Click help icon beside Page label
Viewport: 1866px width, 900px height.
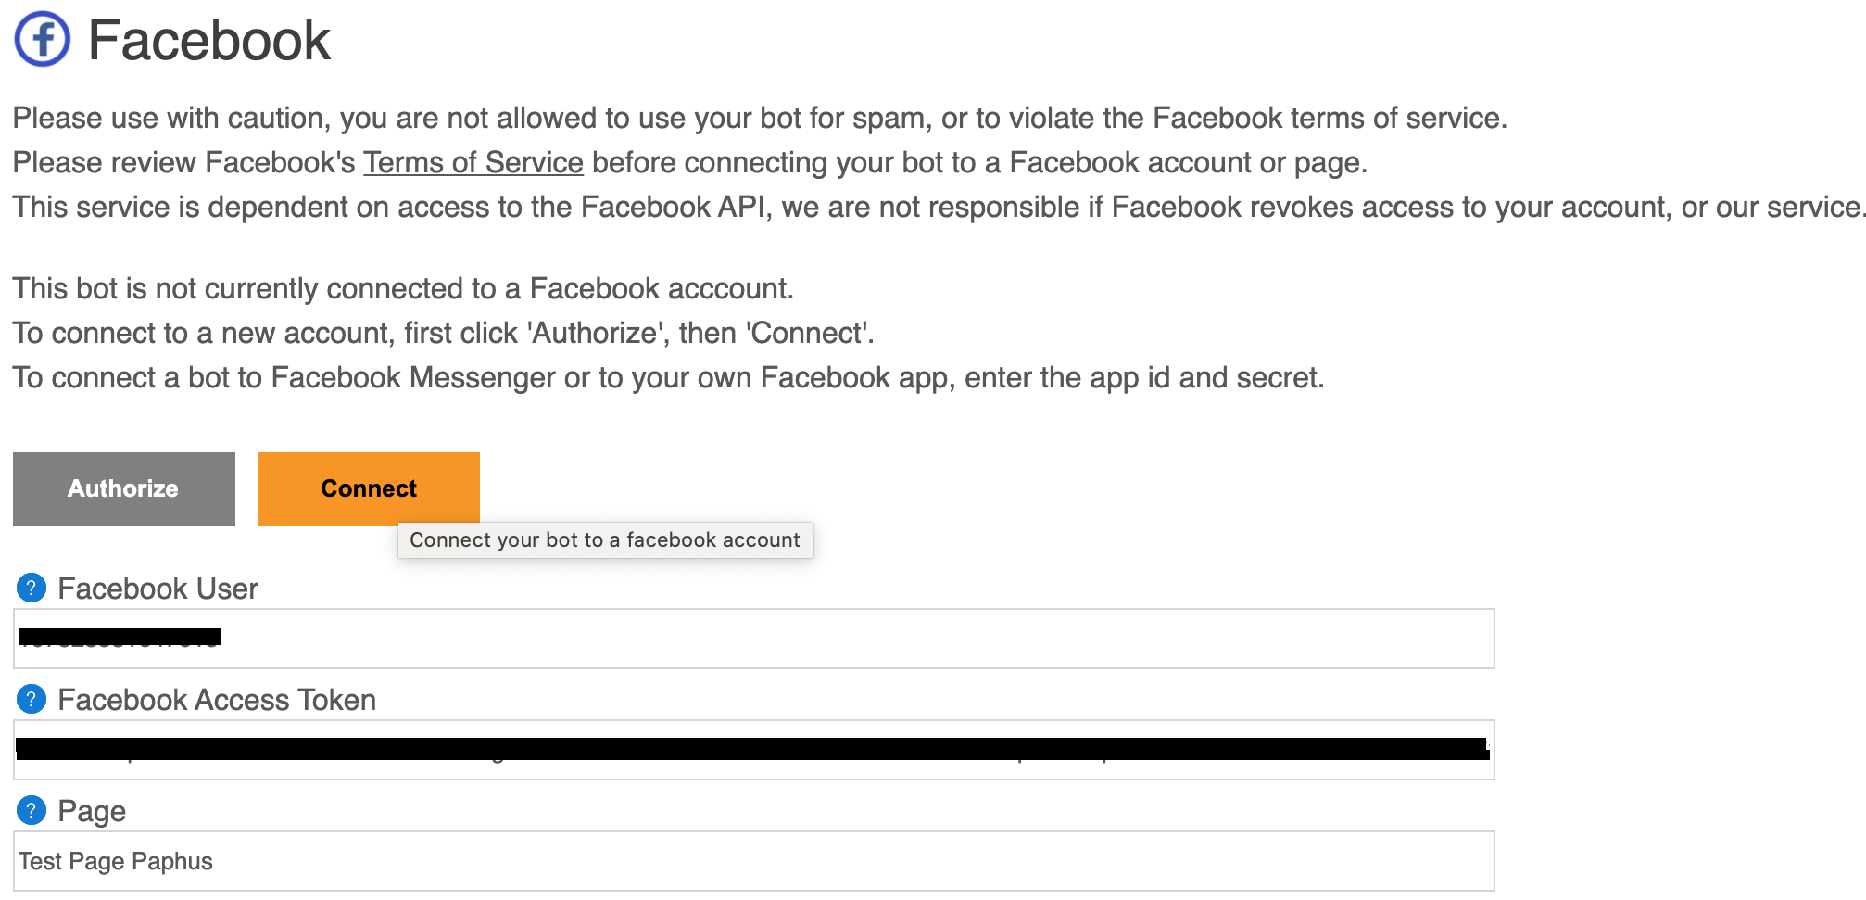click(x=32, y=810)
